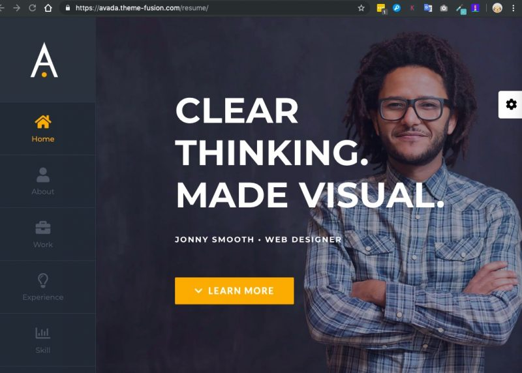Open the Skill bar chart icon

coord(43,333)
